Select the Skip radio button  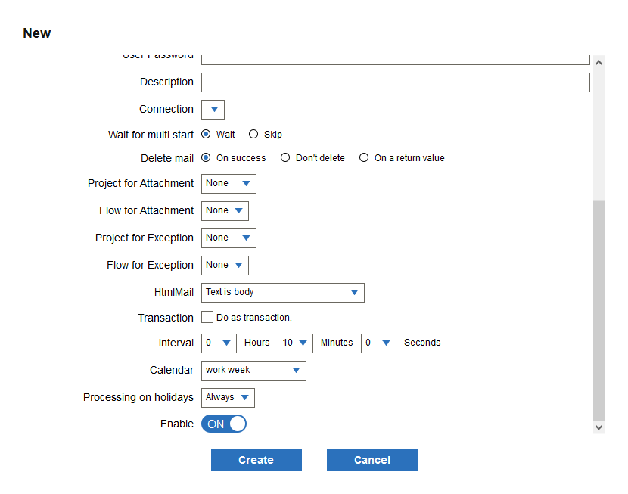[x=253, y=134]
